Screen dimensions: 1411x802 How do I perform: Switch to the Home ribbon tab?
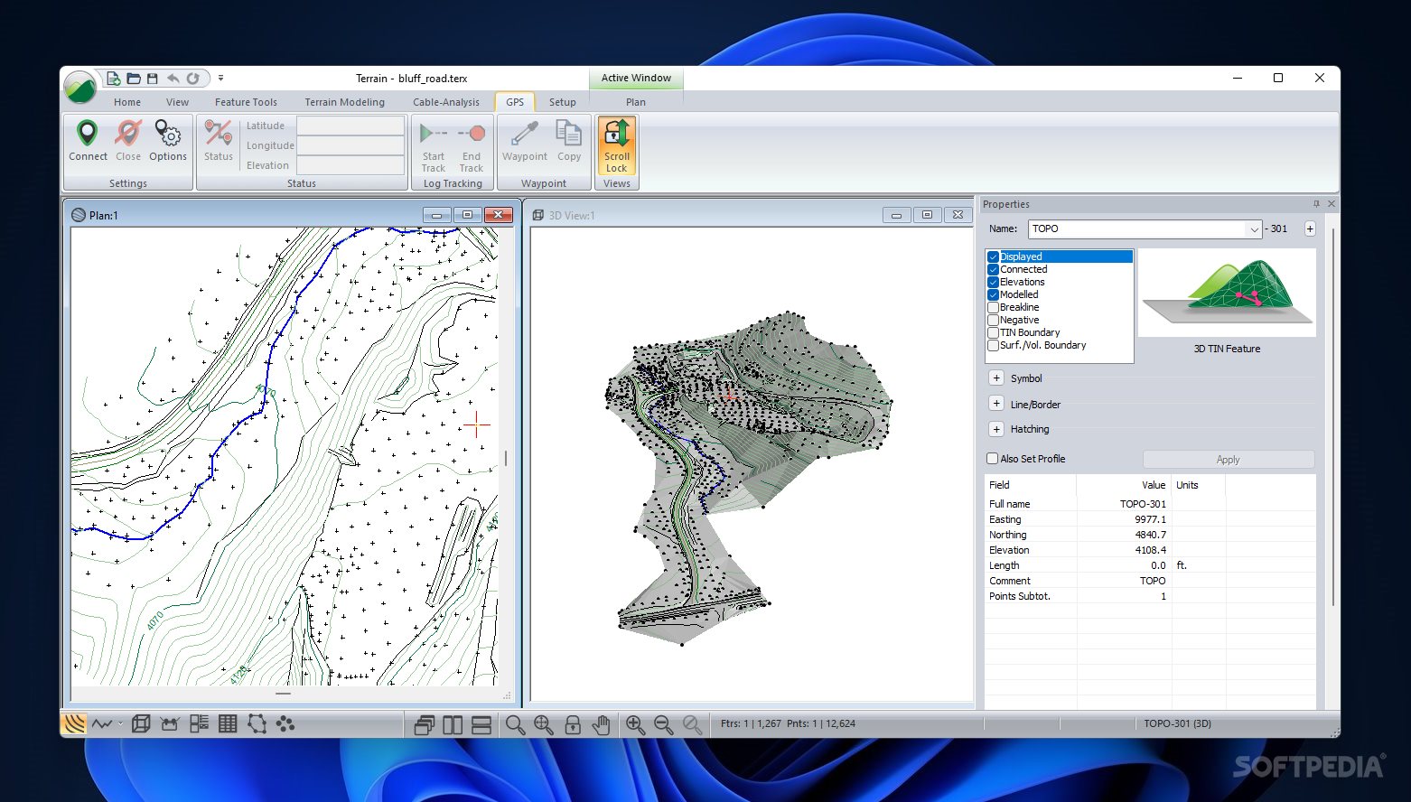tap(127, 102)
